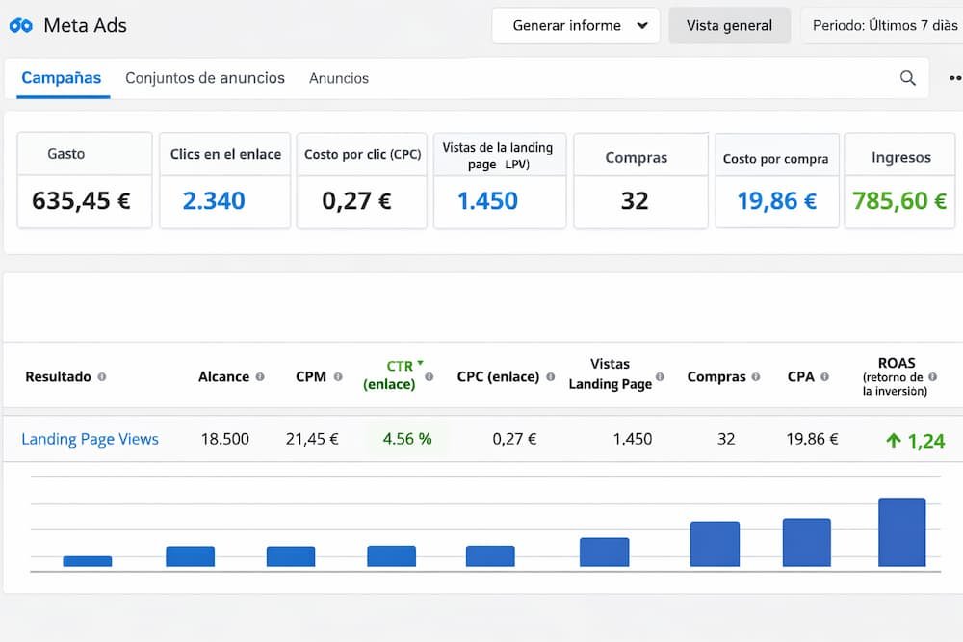963x642 pixels.
Task: Click the Ingresos 785,60 € metric card
Action: [900, 181]
